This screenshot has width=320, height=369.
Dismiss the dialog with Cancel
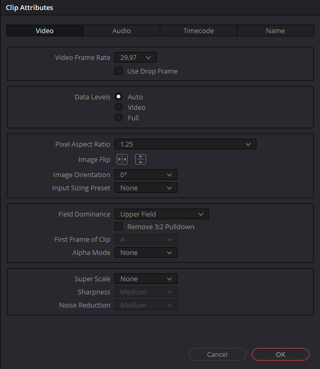[218, 354]
